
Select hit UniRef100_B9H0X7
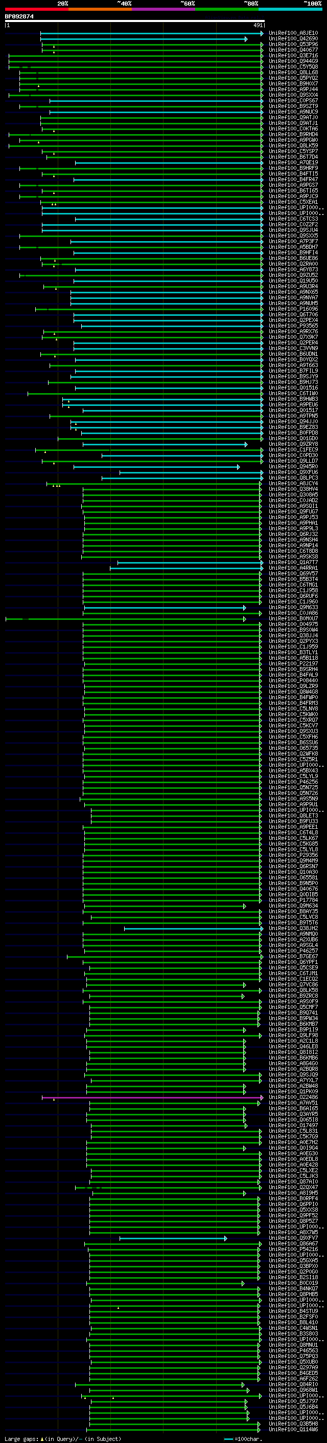(x=293, y=83)
